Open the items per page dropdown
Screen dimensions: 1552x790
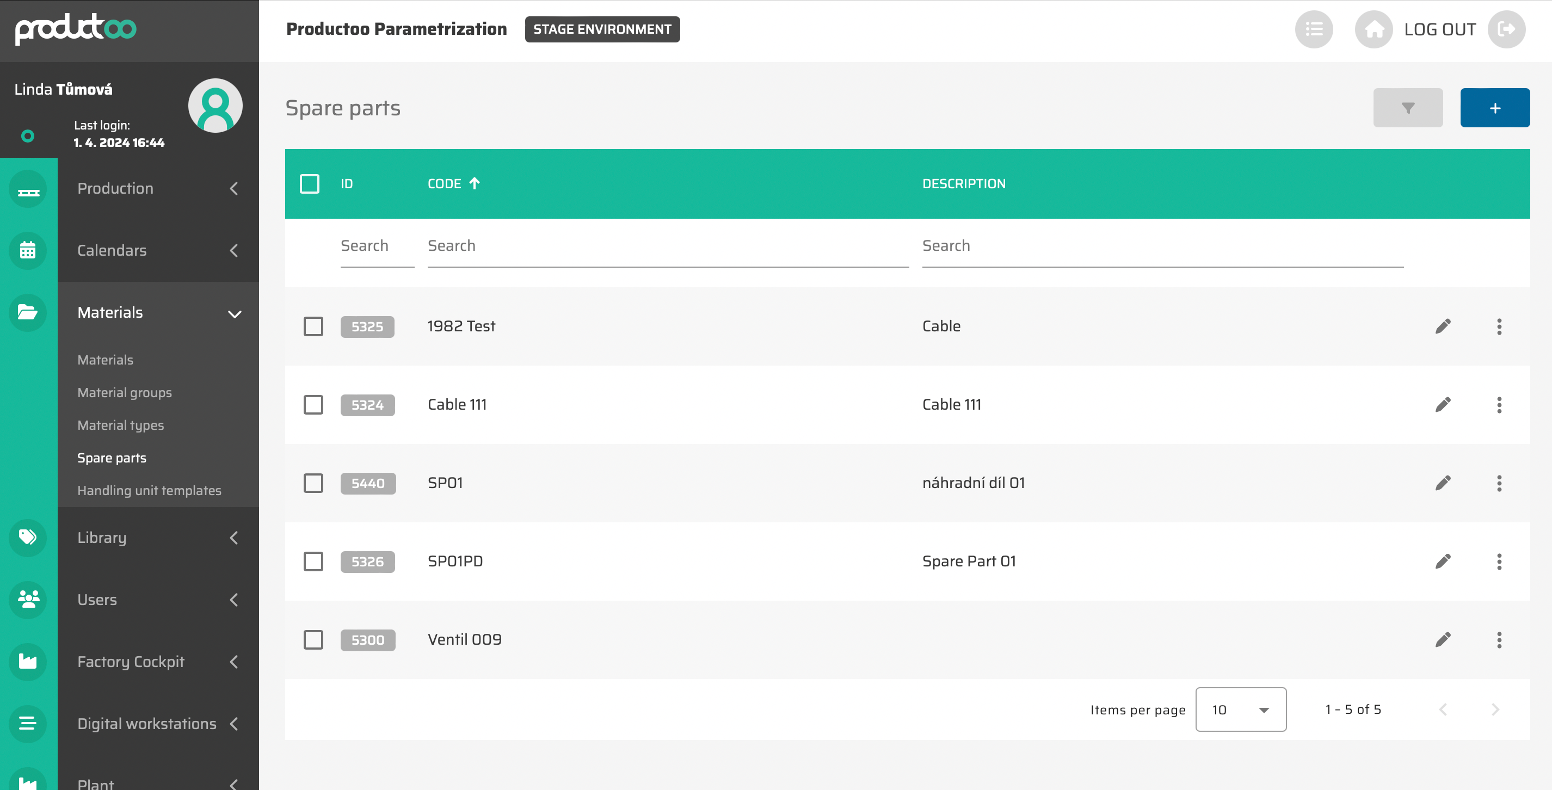point(1240,709)
